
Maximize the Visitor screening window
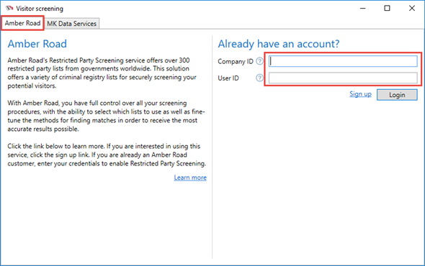point(387,9)
